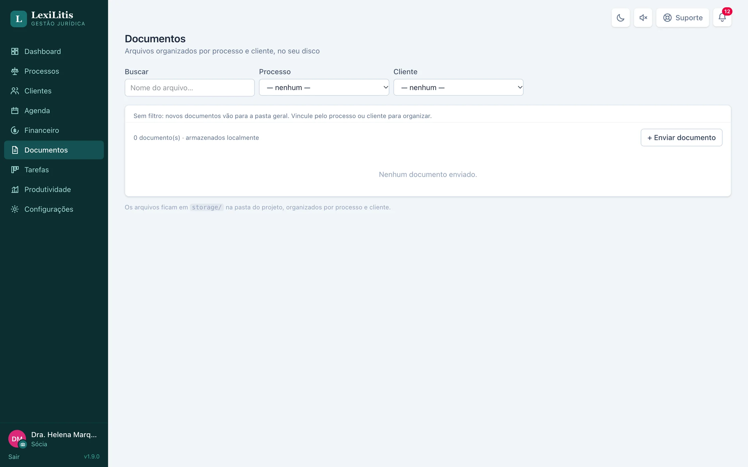Image resolution: width=748 pixels, height=467 pixels.
Task: Click the Dashboard grid icon
Action: pyautogui.click(x=15, y=51)
